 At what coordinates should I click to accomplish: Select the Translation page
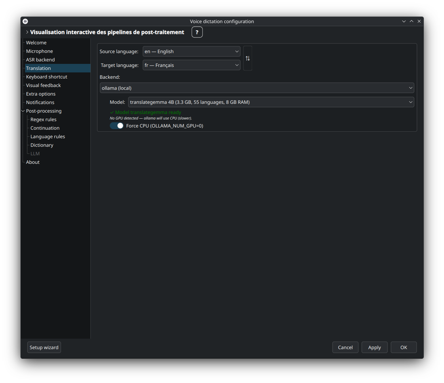tap(58, 68)
